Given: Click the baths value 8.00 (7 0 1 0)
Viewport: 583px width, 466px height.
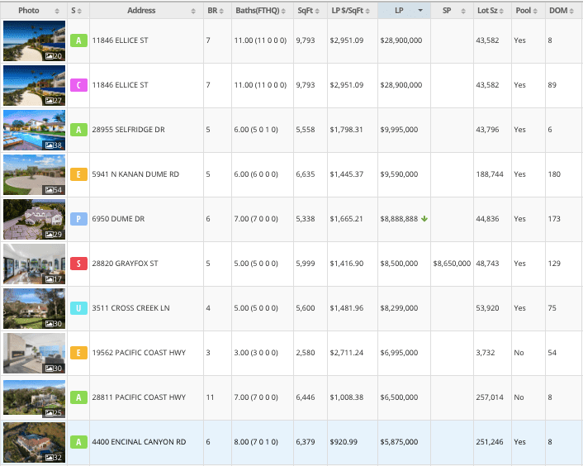Looking at the screenshot, I should 256,442.
